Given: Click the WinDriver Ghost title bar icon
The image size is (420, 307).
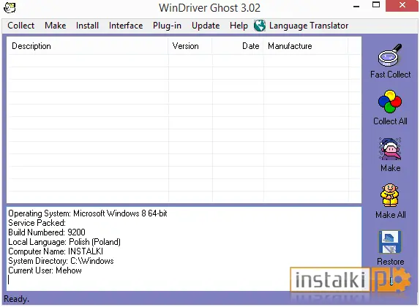Looking at the screenshot, I should pos(10,7).
